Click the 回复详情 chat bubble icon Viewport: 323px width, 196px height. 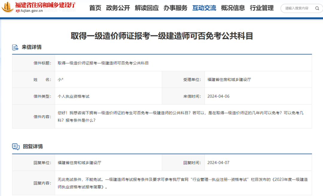point(16,147)
